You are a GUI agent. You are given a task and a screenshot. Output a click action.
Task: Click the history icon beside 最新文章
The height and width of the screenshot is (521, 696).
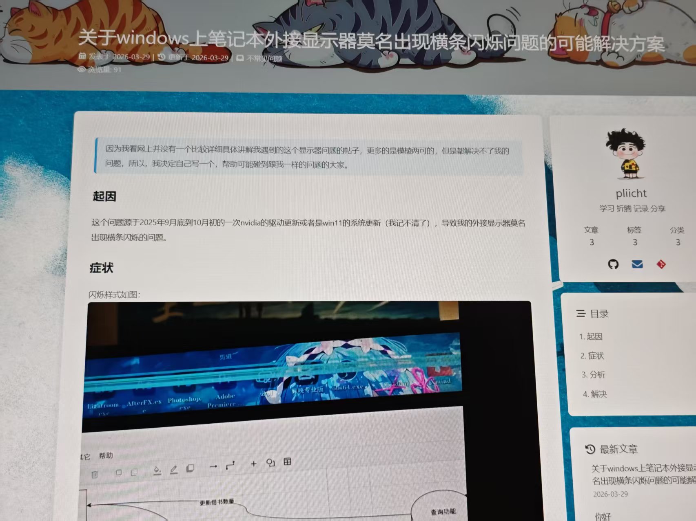click(589, 449)
